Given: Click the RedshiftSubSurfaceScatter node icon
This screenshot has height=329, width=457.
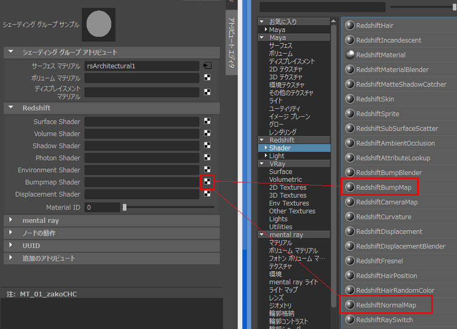Looking at the screenshot, I should 350,128.
